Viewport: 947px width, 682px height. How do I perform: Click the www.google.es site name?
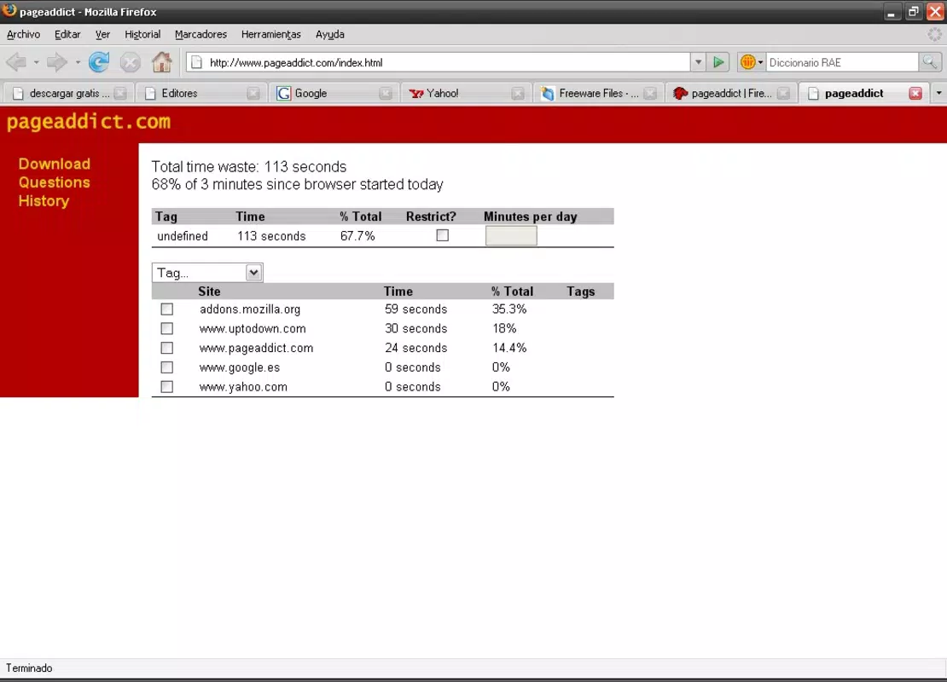240,367
